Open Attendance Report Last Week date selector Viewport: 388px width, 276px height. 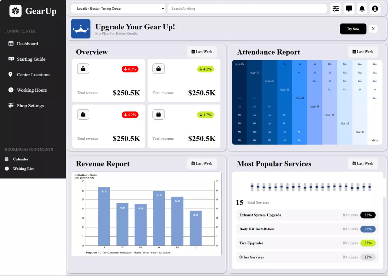[x=363, y=52]
